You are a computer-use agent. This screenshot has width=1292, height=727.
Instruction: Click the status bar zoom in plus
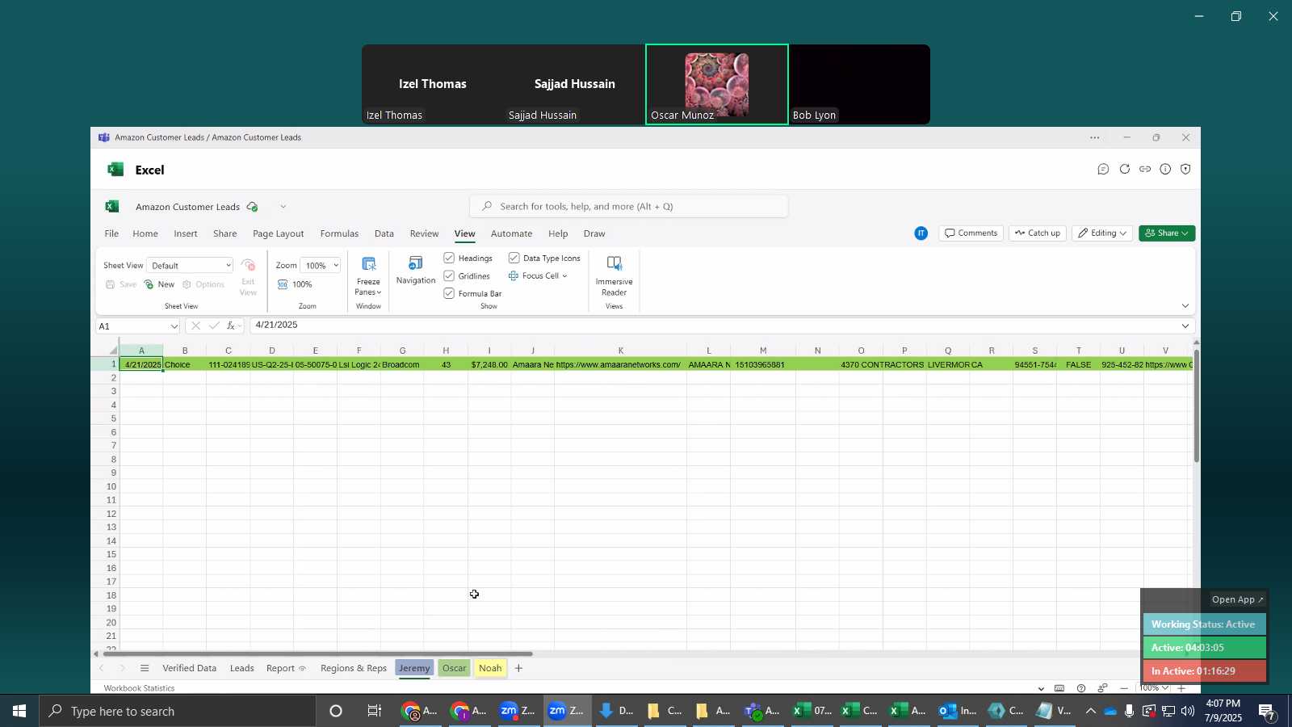pyautogui.click(x=1181, y=688)
